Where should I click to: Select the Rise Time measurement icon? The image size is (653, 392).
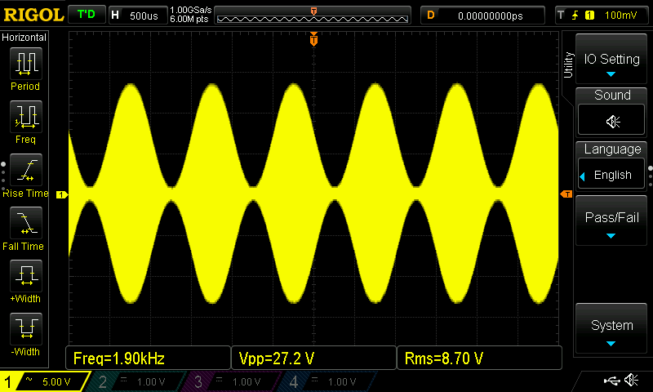pos(26,170)
